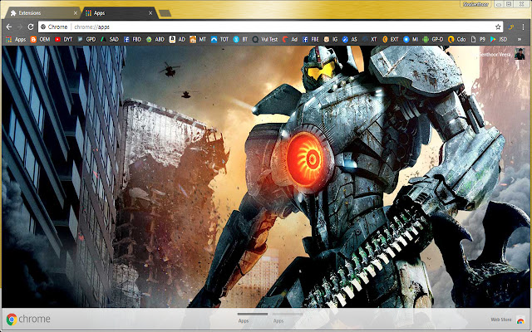
Task: Switch to the Extensions tab
Action: tap(41, 13)
